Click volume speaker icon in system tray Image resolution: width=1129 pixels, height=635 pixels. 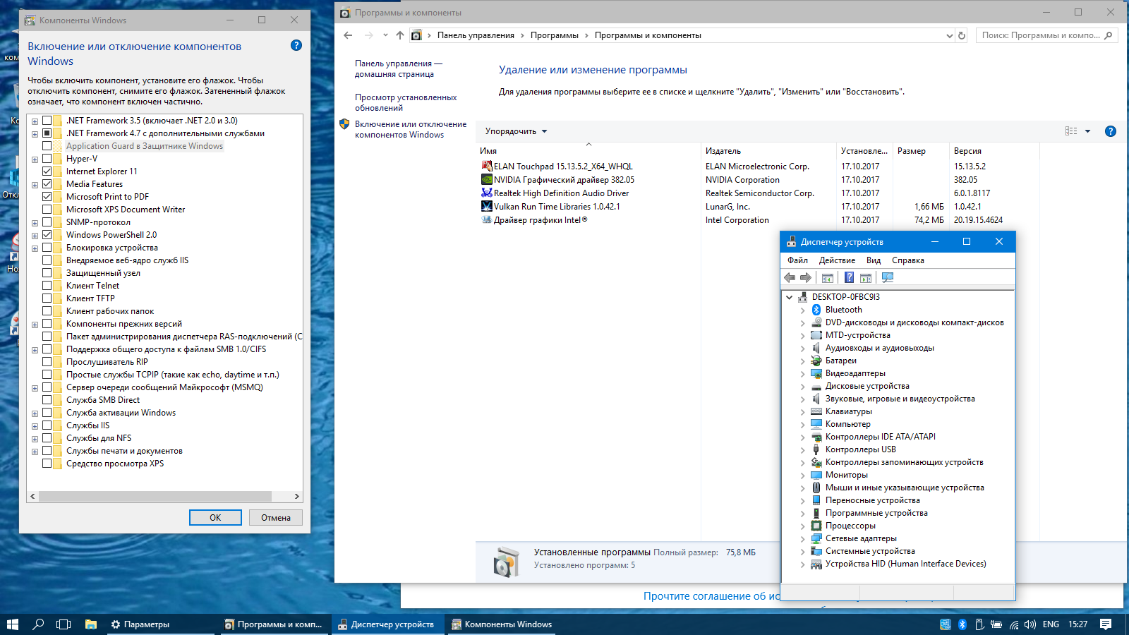coord(1030,624)
